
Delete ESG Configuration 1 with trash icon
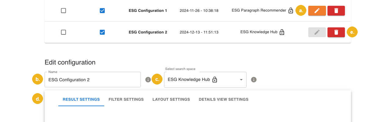click(x=336, y=11)
